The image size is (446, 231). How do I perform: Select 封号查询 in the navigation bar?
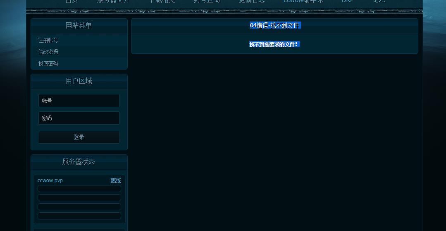coord(207,1)
